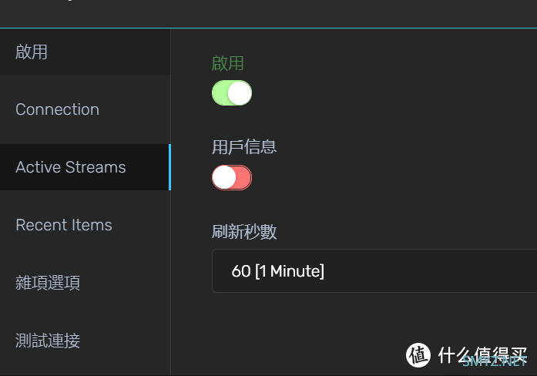This screenshot has width=537, height=376.
Task: Enable the red 用戶信息 switch
Action: (x=232, y=177)
